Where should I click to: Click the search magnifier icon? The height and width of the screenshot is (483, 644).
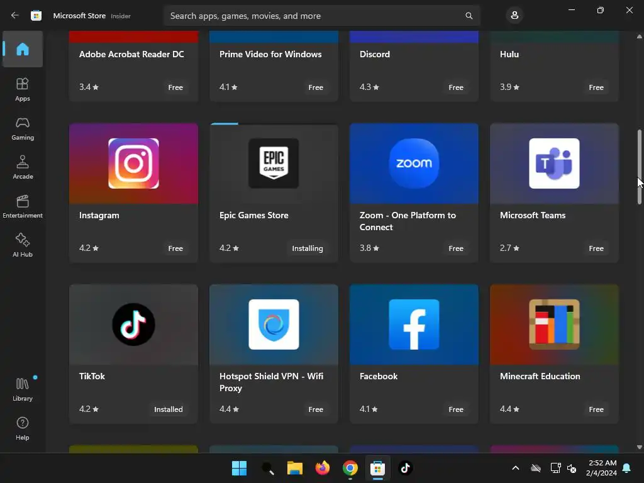[x=469, y=16]
